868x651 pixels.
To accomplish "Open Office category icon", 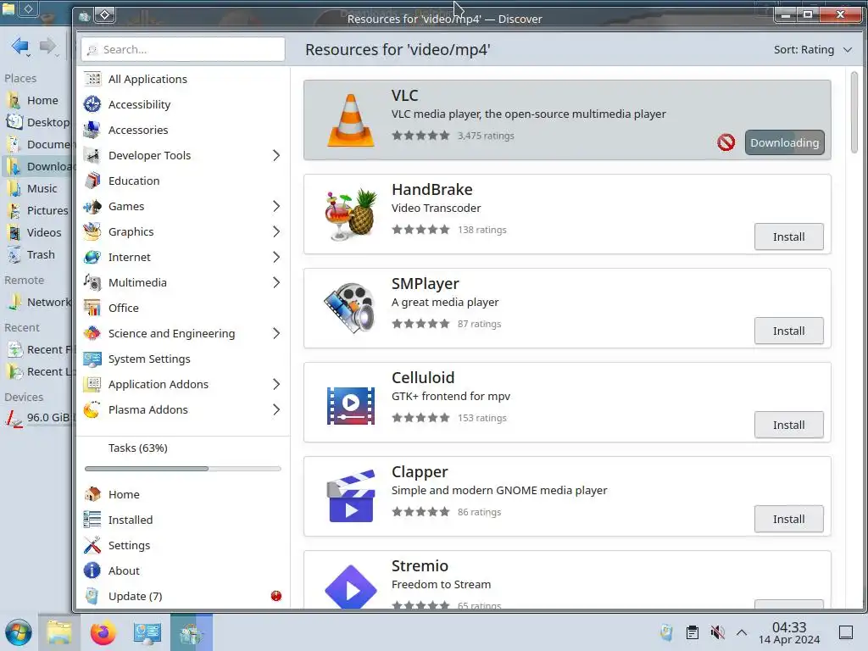I will tap(92, 308).
